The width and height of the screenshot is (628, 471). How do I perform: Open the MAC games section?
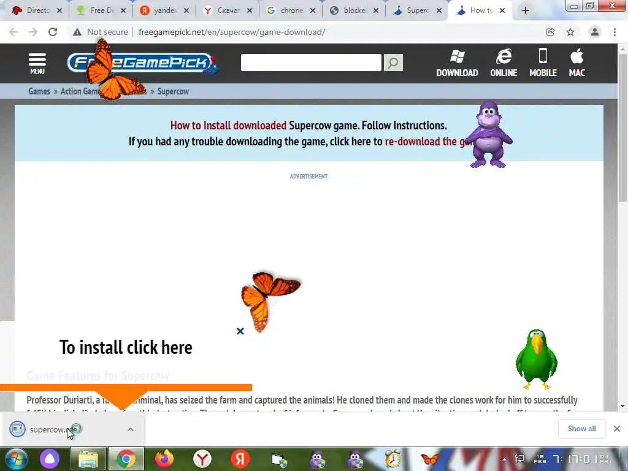(x=576, y=63)
